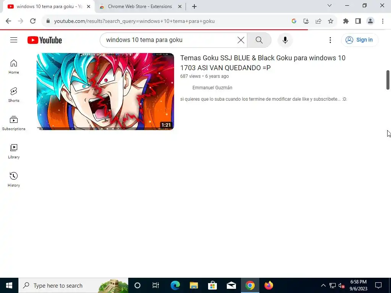This screenshot has height=293, width=391.
Task: Open Task View on taskbar
Action: (156, 285)
